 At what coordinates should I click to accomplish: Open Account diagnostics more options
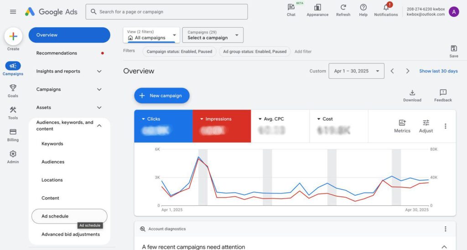tap(445, 229)
